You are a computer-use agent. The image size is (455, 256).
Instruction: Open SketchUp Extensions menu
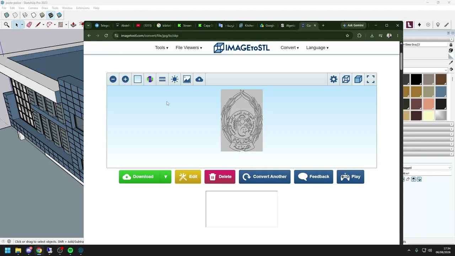pyautogui.click(x=83, y=8)
